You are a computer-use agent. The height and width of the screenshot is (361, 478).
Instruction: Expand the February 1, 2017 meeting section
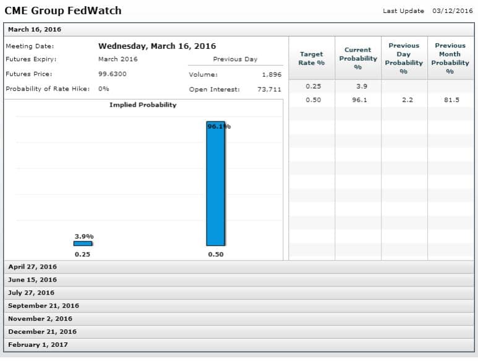38,345
